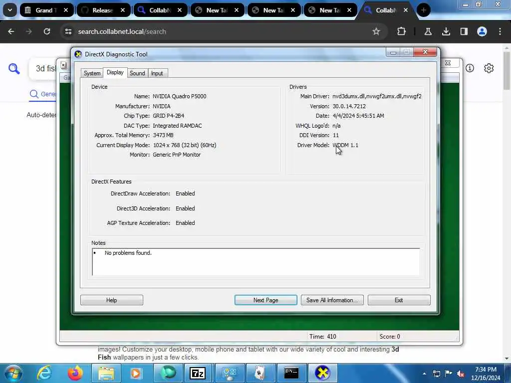The height and width of the screenshot is (383, 511).
Task: Toggle the browser side panel icon
Action: click(464, 31)
